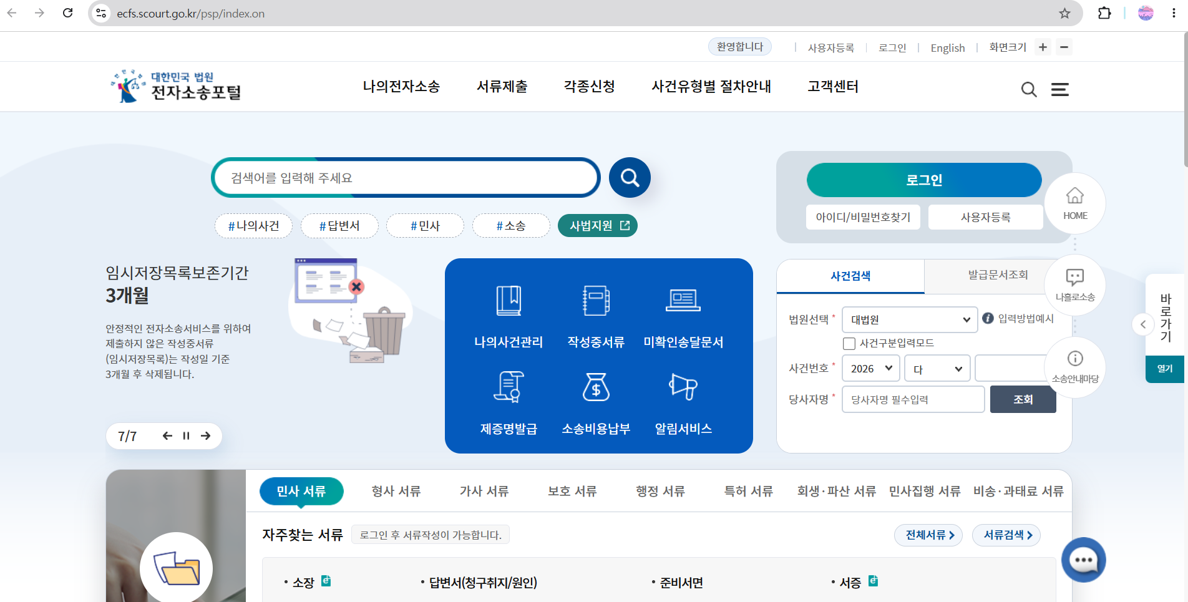This screenshot has width=1188, height=602.
Task: Click the page vertical scrollbar
Action: point(1185,100)
